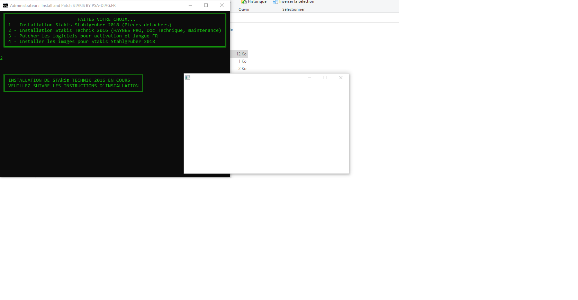Click the 'Sélectionner' group label in Explorer ribbon
Screen dimensions: 578x300
[293, 9]
